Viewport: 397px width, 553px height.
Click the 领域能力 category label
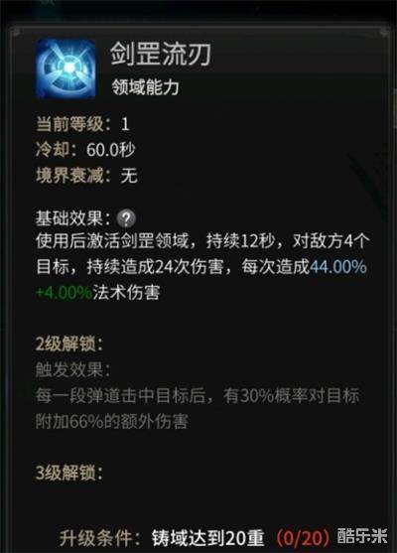click(145, 87)
